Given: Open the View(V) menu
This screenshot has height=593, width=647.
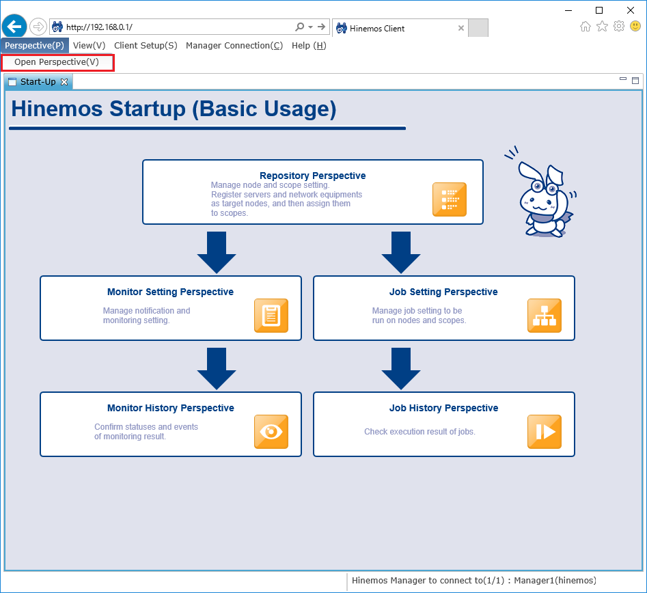Looking at the screenshot, I should (89, 45).
